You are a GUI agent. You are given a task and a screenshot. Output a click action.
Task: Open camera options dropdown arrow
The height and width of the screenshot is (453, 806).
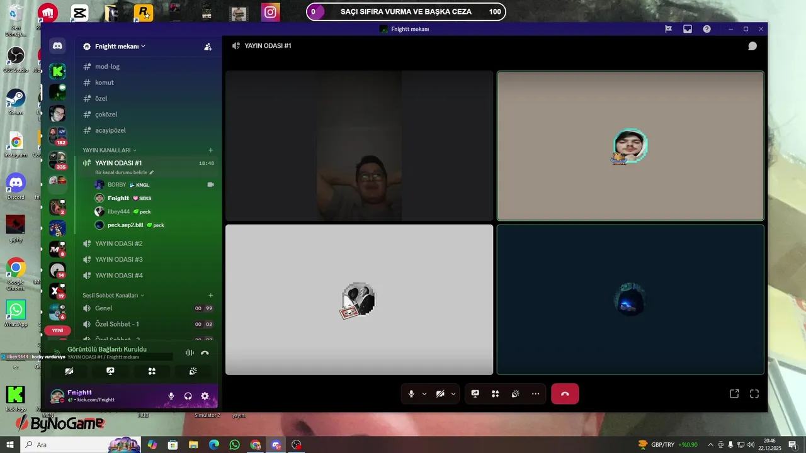click(453, 394)
